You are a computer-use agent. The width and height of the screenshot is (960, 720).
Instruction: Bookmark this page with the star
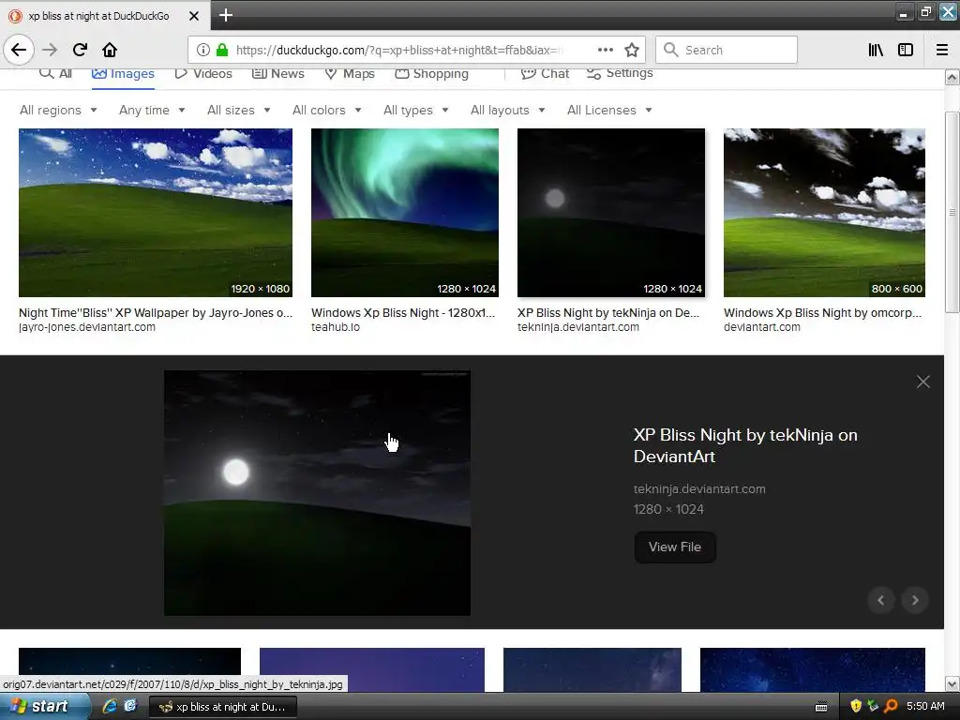pyautogui.click(x=632, y=50)
